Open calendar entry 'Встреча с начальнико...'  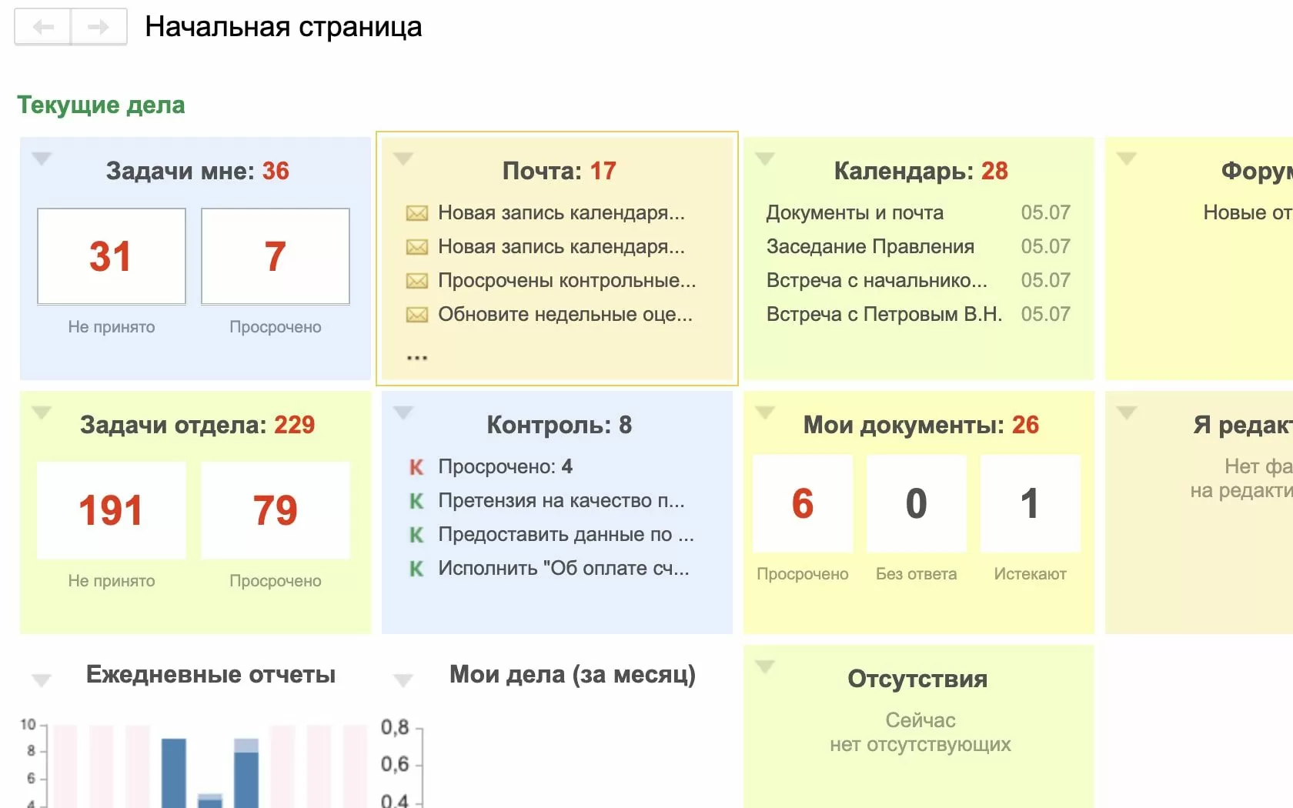(877, 281)
